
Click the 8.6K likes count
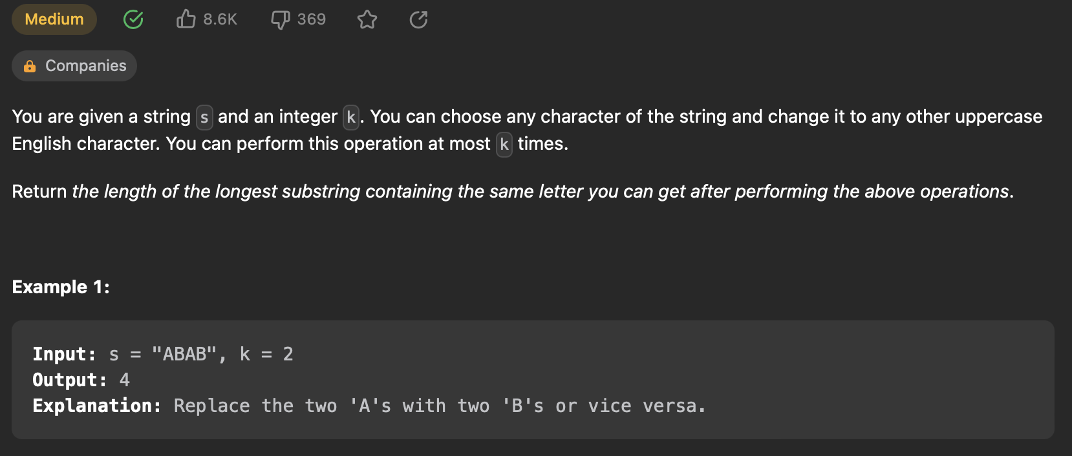pyautogui.click(x=219, y=19)
